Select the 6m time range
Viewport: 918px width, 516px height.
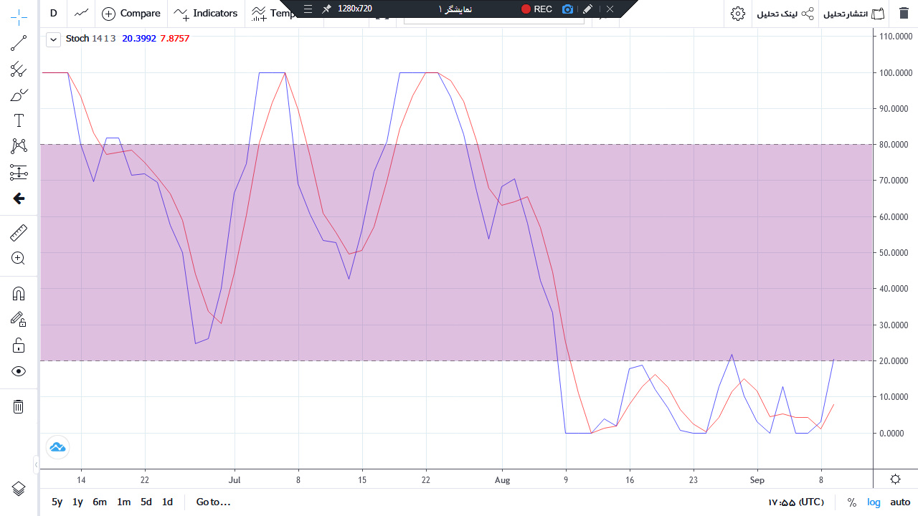[100, 502]
